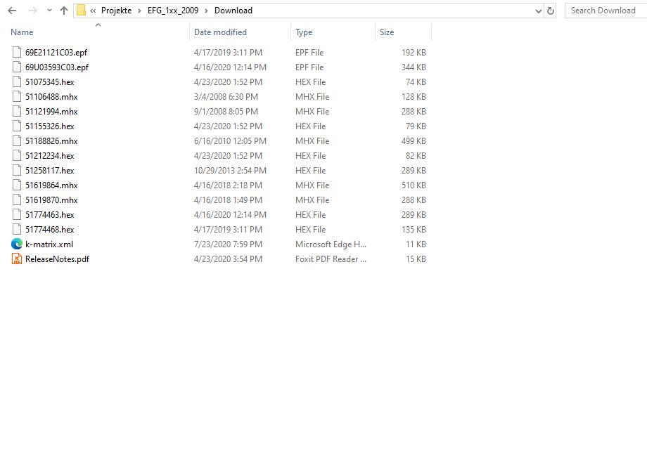Select file name 51774468.hex
Viewport: 647px width, 451px height.
[x=49, y=230]
